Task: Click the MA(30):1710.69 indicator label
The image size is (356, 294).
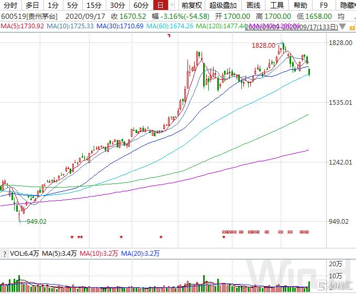Action: tap(120, 26)
